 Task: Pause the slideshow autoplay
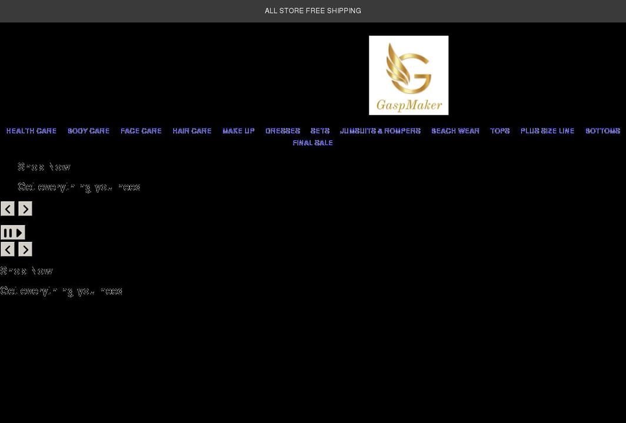tap(7, 232)
